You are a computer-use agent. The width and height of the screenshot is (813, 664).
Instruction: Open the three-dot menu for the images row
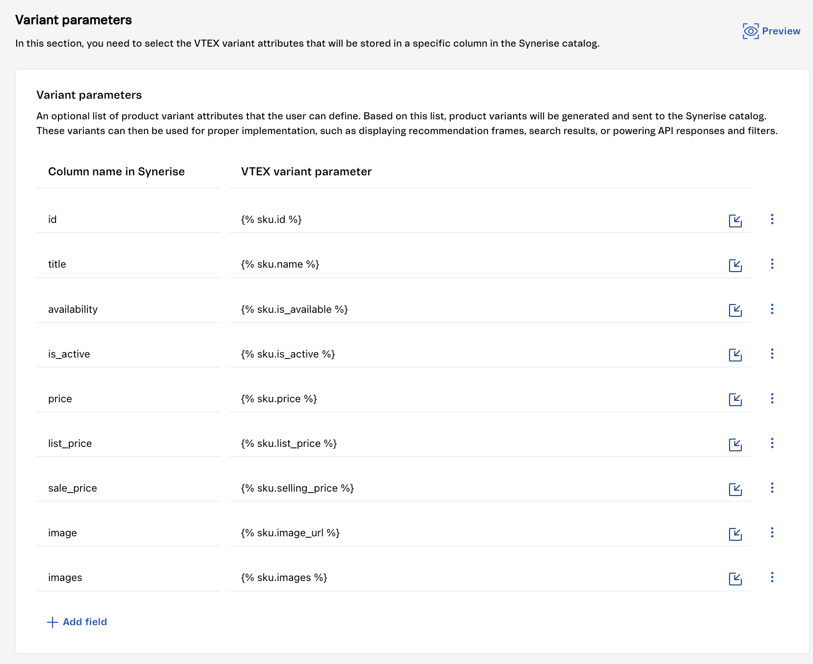click(772, 577)
